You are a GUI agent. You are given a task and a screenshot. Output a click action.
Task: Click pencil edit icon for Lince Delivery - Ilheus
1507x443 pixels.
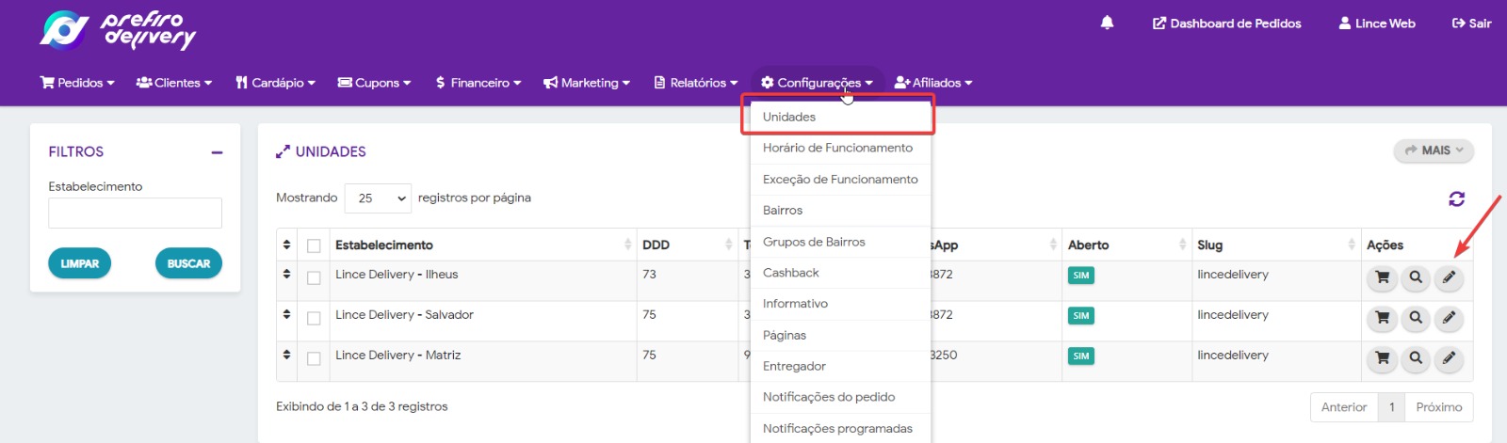coord(1449,277)
